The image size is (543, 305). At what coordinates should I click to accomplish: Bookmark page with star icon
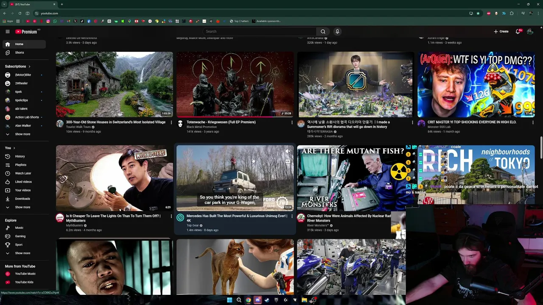[478, 14]
